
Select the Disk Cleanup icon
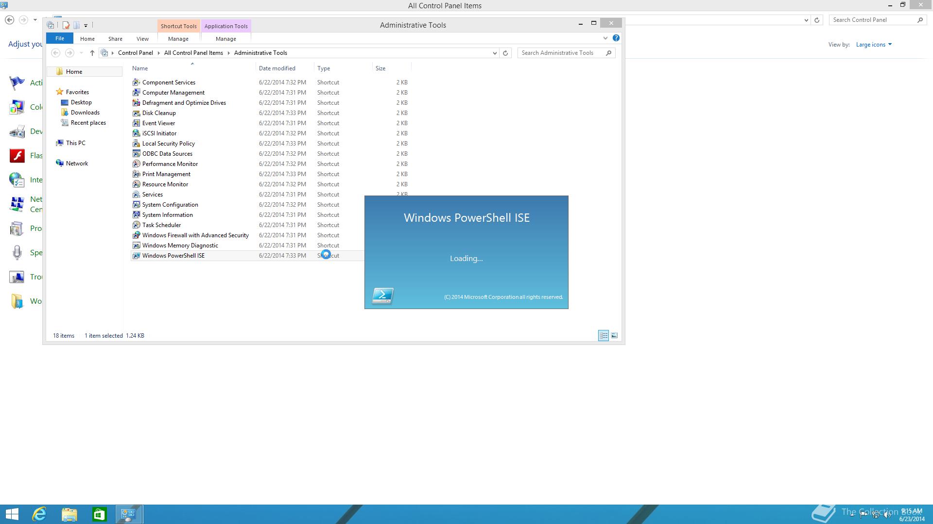coord(136,113)
